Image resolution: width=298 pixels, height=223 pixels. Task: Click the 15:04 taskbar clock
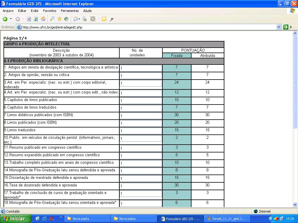pyautogui.click(x=290, y=219)
